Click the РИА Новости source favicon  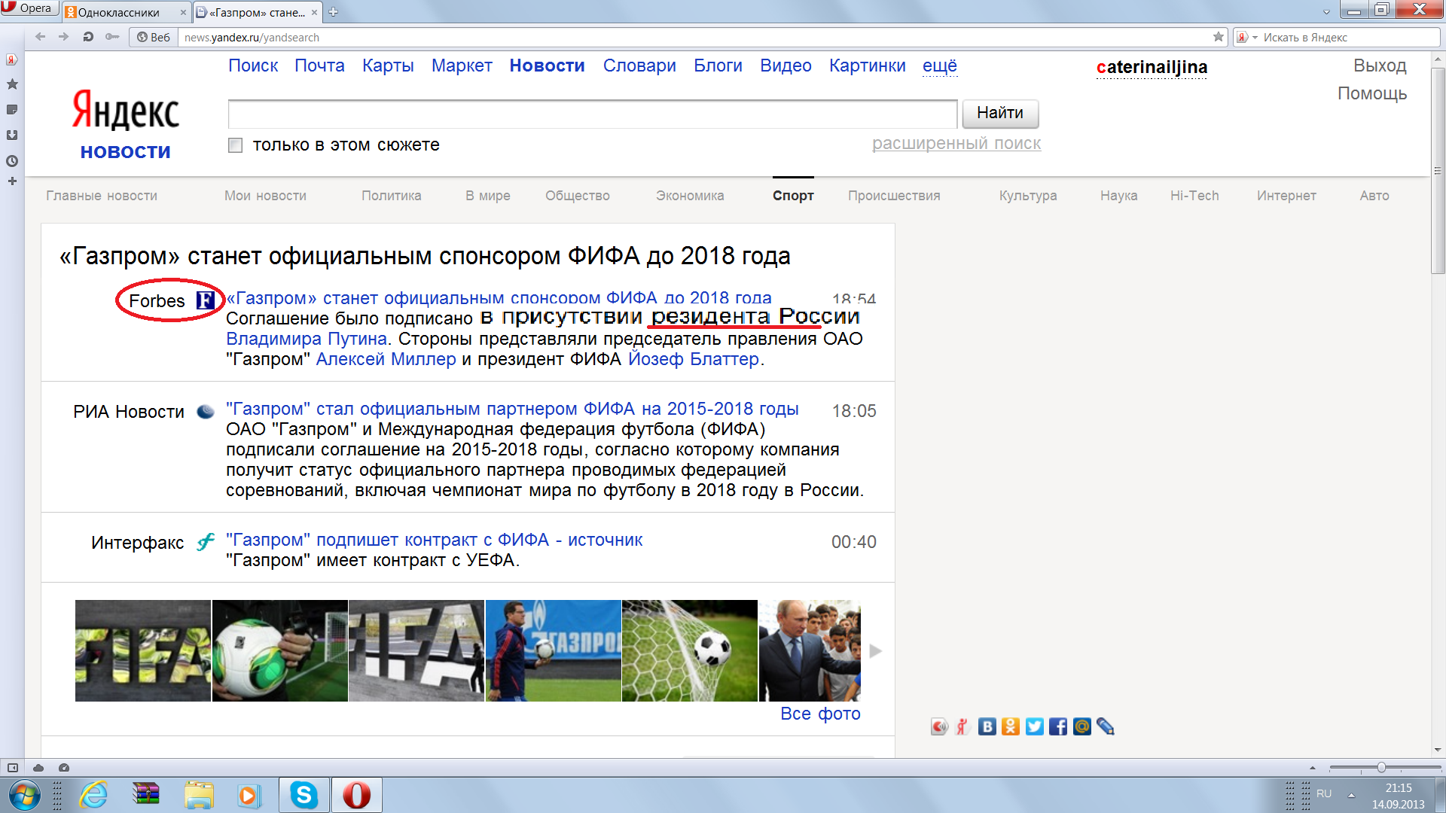pos(206,412)
